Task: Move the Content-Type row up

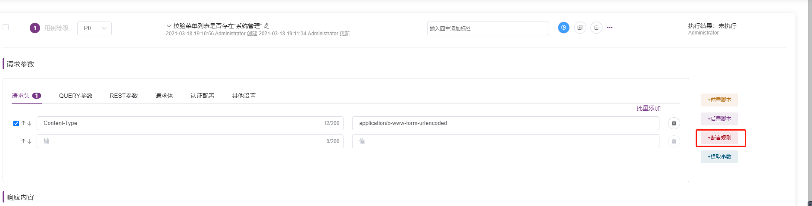Action: [x=24, y=123]
